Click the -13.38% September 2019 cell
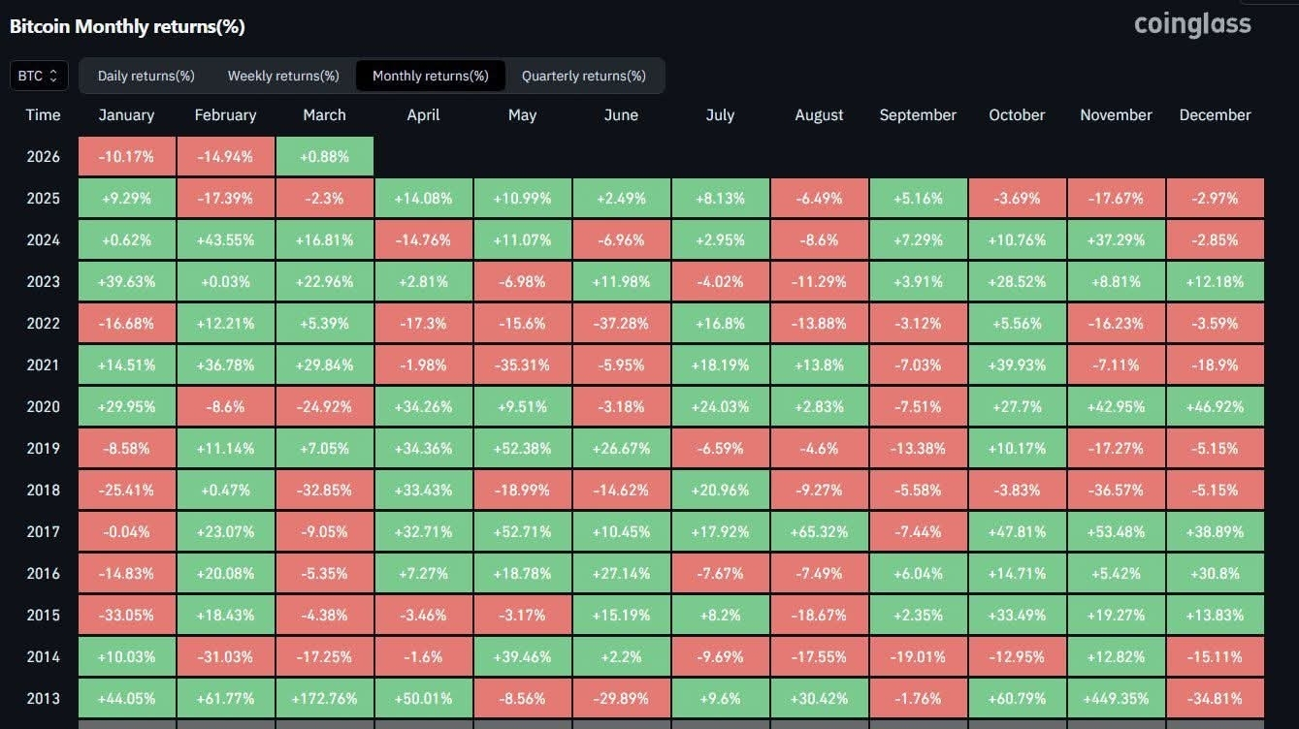Viewport: 1299px width, 729px height. (918, 448)
